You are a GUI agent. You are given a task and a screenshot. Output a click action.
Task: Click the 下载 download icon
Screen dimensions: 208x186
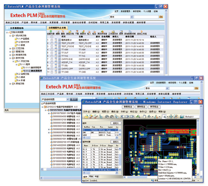pos(77,31)
